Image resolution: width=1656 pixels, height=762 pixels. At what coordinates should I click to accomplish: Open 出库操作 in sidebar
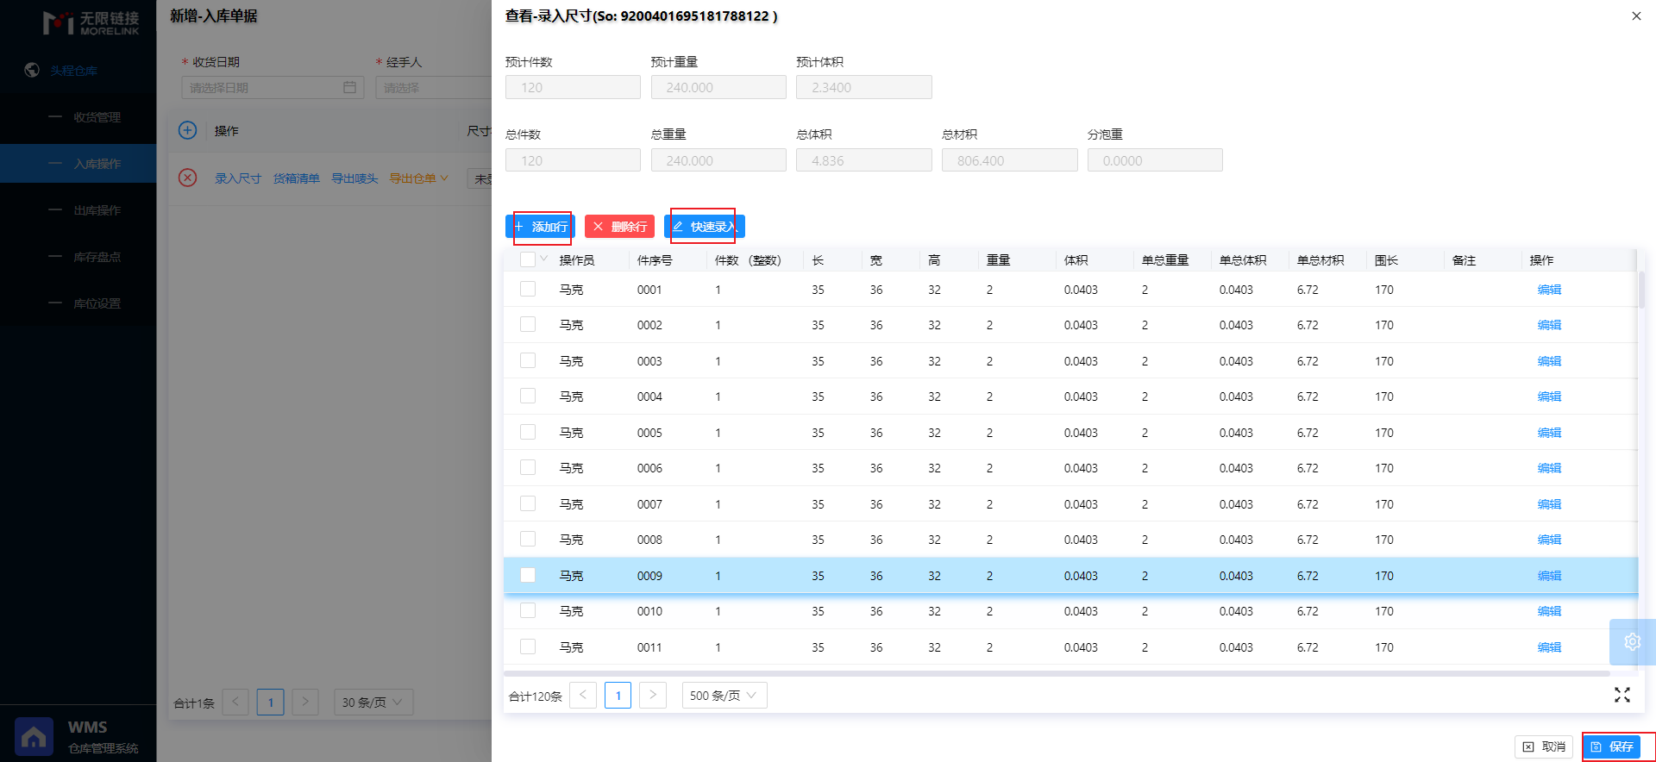coord(78,210)
